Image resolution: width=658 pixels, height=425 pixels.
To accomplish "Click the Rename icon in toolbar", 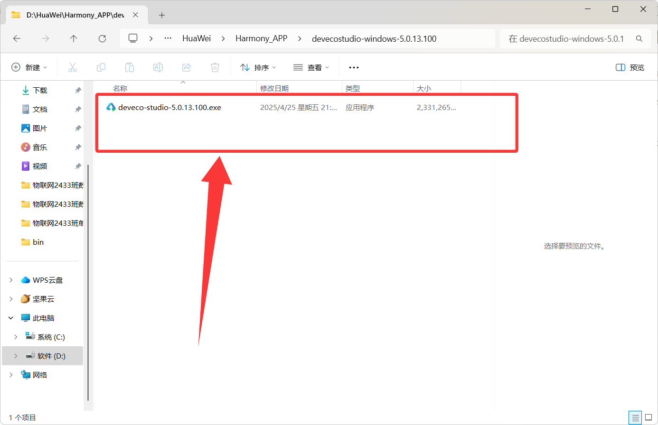I will [158, 67].
